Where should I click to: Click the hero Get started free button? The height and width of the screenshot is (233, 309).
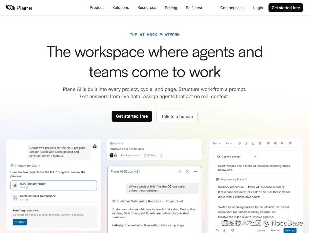point(132,116)
